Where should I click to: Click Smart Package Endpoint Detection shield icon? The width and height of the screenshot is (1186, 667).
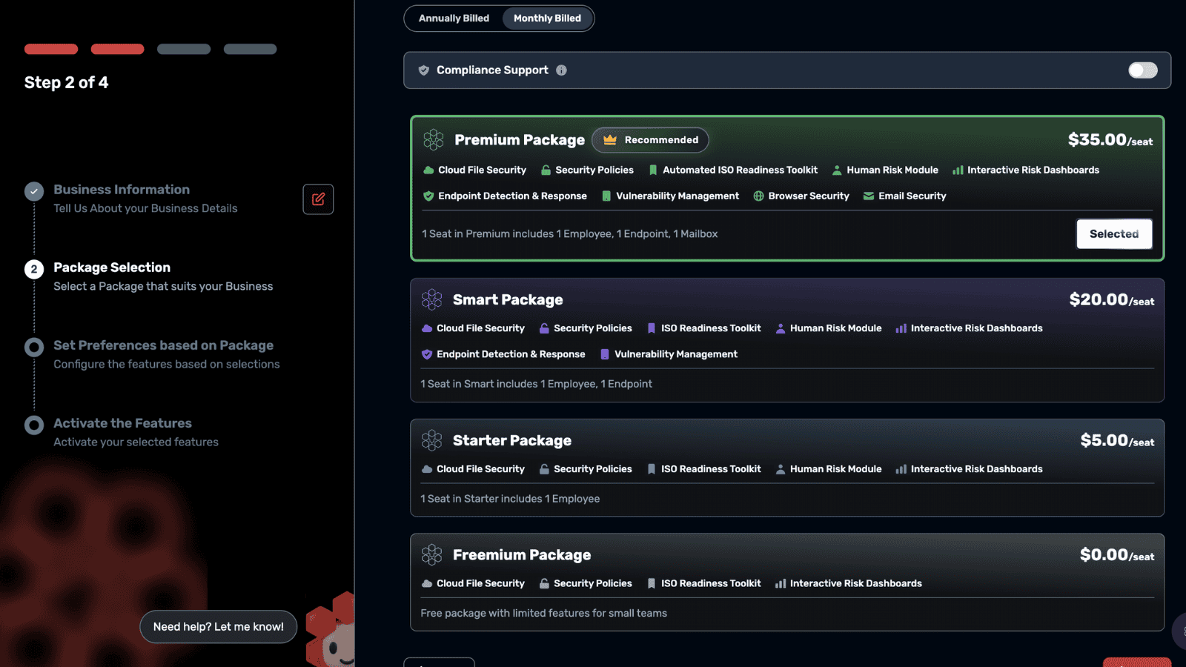pyautogui.click(x=427, y=354)
